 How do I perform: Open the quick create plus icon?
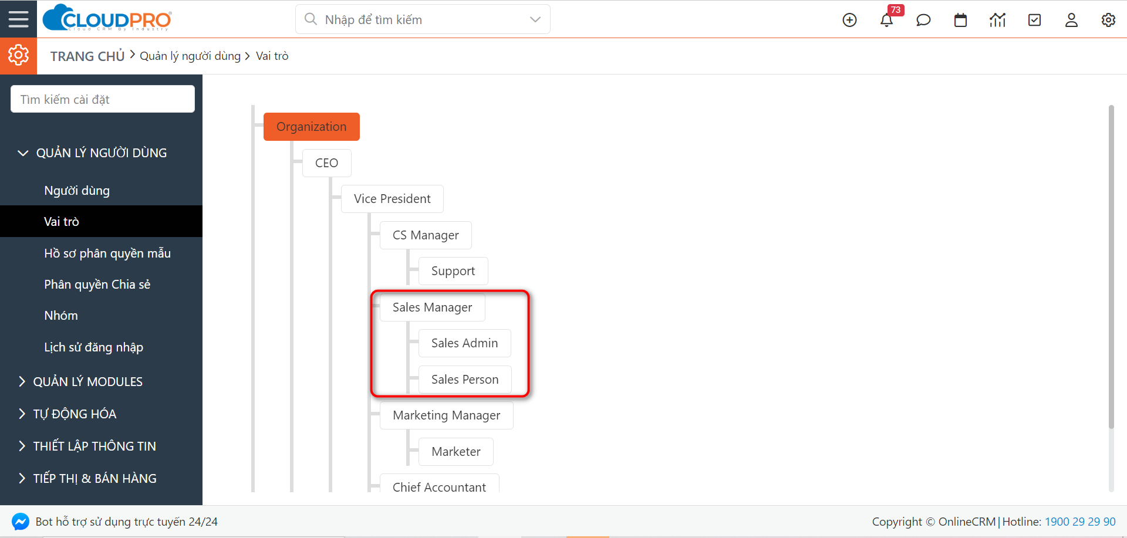pos(849,20)
